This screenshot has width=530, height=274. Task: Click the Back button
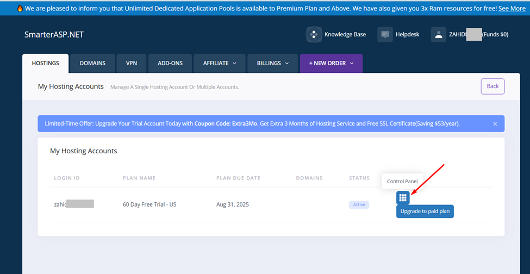[x=492, y=86]
